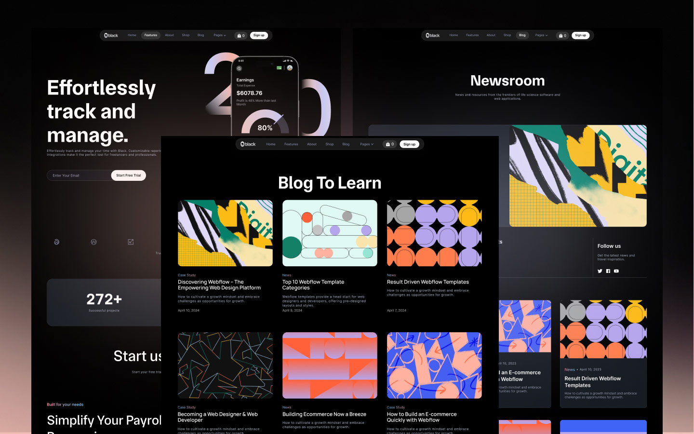The width and height of the screenshot is (694, 434).
Task: Click the April 9, 2024 date text
Action: 292,311
